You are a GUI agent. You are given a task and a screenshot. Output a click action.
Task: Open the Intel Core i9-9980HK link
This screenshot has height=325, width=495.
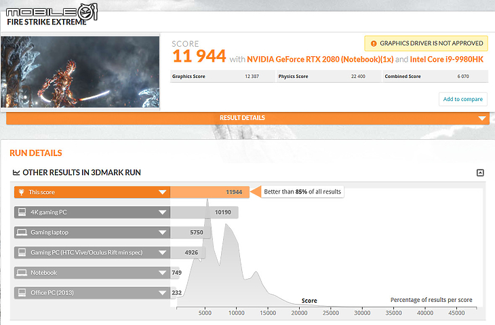point(447,60)
